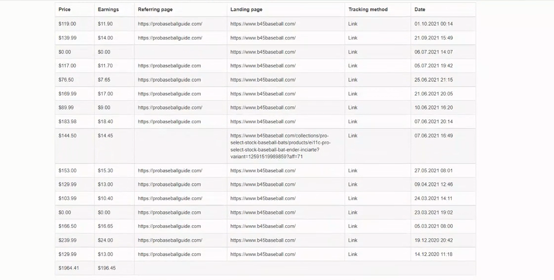This screenshot has width=554, height=280.
Task: Click the Price column header
Action: click(64, 9)
